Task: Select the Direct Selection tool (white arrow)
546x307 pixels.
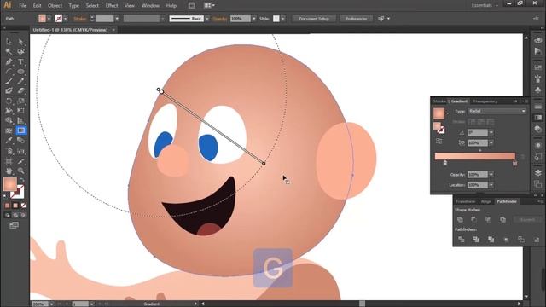Action: click(x=20, y=42)
